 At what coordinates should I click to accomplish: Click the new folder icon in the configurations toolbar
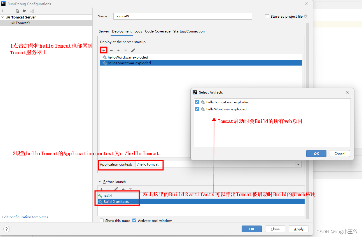point(25,11)
